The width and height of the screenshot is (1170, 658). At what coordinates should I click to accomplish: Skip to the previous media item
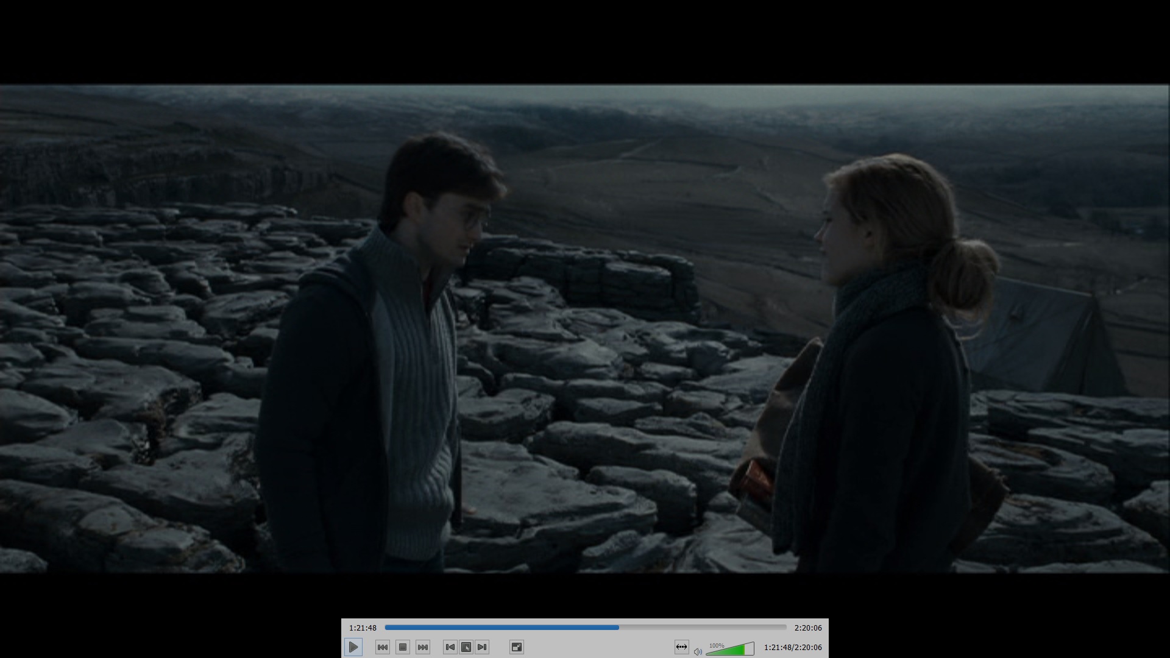point(383,647)
